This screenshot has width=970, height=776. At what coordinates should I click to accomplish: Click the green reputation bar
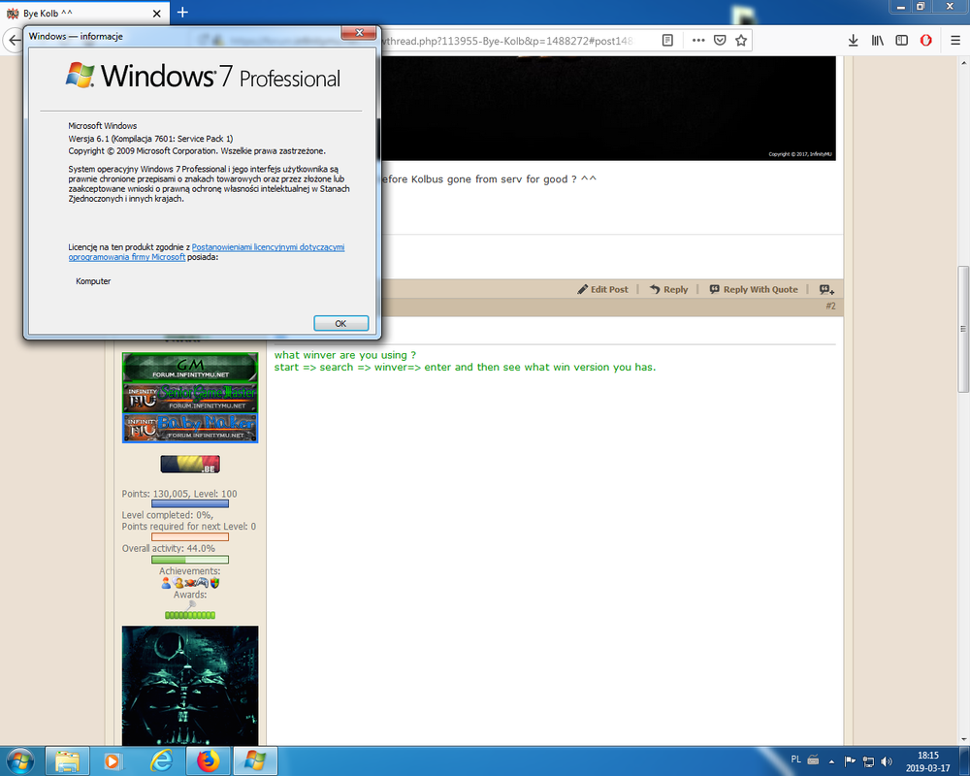190,615
